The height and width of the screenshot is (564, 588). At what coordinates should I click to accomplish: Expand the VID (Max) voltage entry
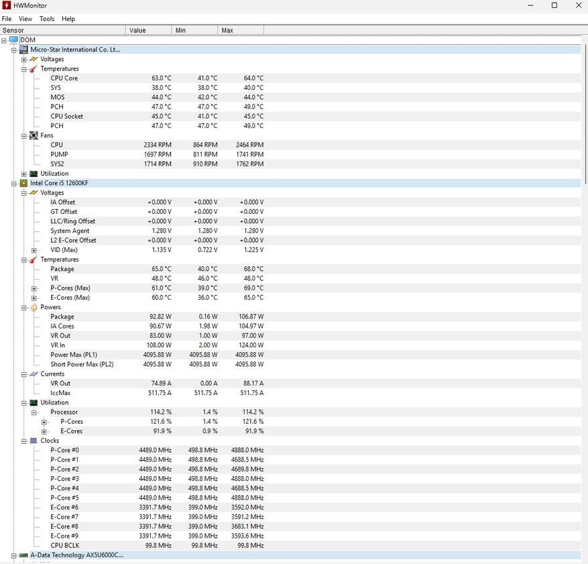point(34,250)
